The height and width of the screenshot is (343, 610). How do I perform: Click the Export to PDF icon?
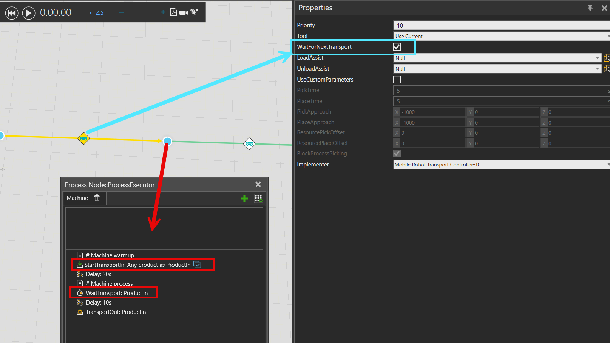tap(173, 12)
